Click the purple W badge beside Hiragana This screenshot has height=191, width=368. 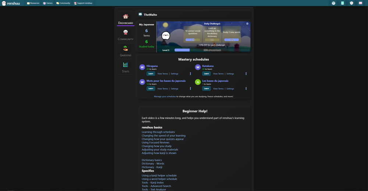click(x=142, y=67)
